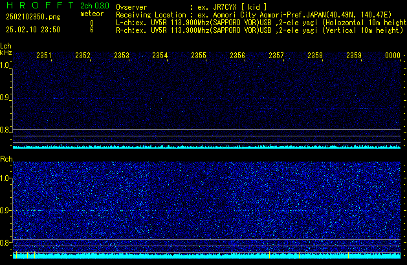
Task: Click the Lch channel label
Action: 6,46
